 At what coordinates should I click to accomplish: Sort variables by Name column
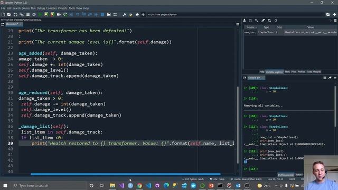[x=251, y=27]
